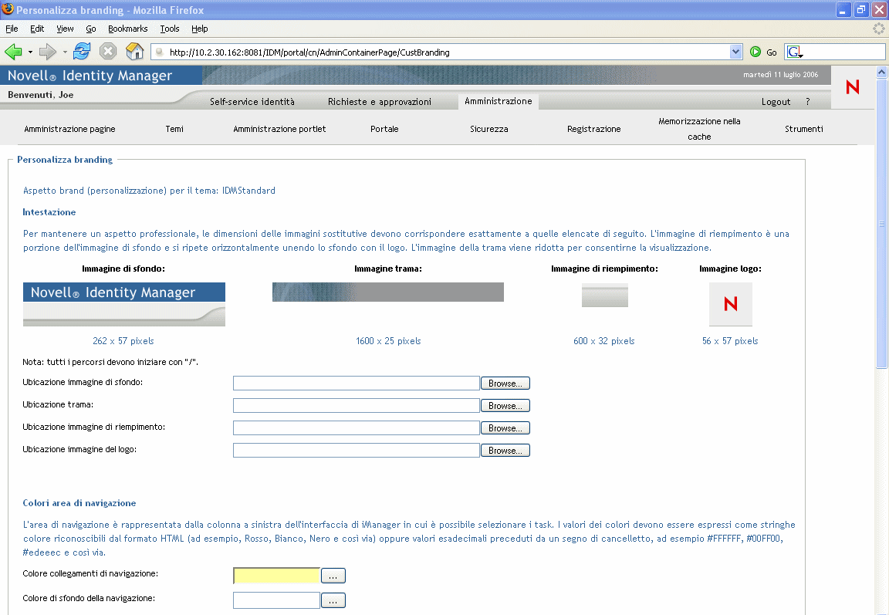Open the Registrazione section

pyautogui.click(x=593, y=129)
